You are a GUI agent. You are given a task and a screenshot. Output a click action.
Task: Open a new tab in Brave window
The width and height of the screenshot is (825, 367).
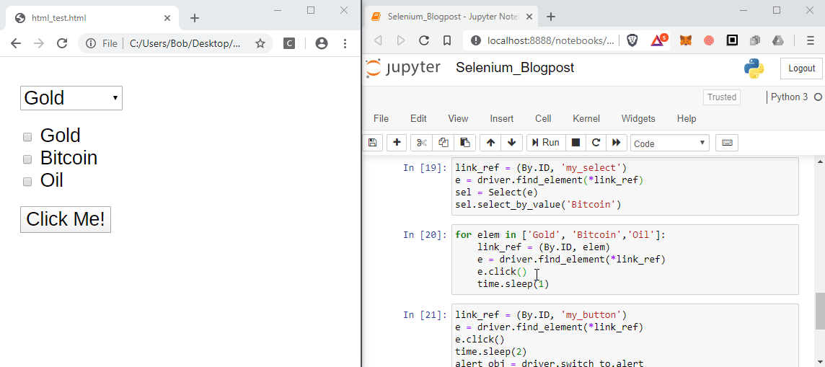551,17
